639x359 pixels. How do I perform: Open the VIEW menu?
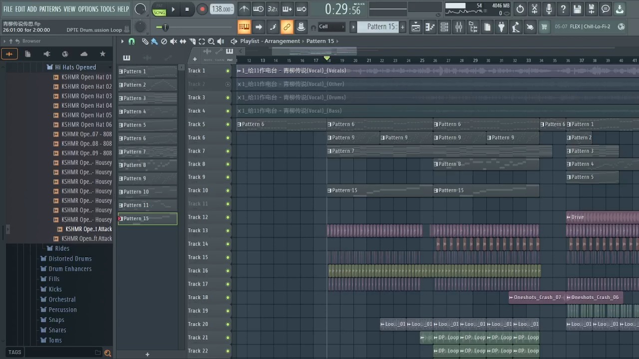pyautogui.click(x=69, y=9)
